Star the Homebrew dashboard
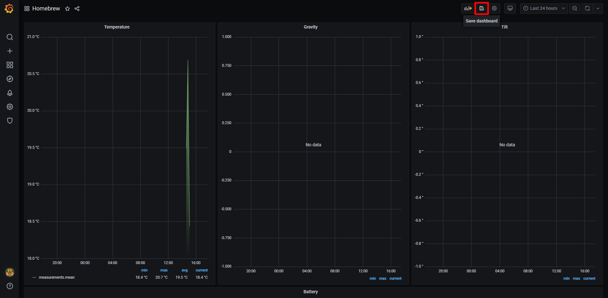Viewport: 608px width, 298px height. pyautogui.click(x=67, y=9)
